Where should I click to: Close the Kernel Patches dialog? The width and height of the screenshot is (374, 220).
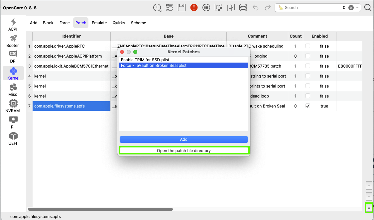[122, 52]
